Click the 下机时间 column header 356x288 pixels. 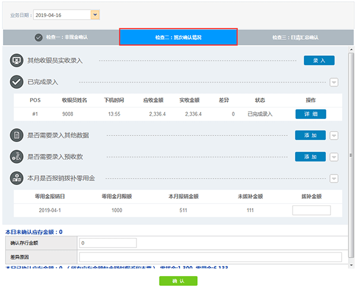coord(114,100)
